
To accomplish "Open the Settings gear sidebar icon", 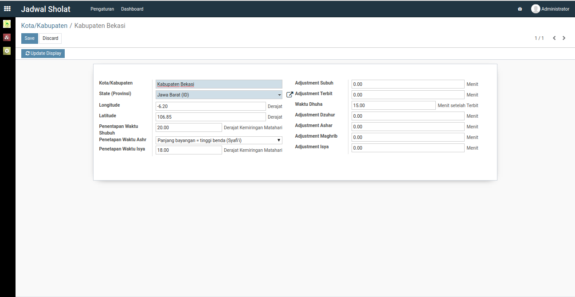I will click(x=7, y=51).
